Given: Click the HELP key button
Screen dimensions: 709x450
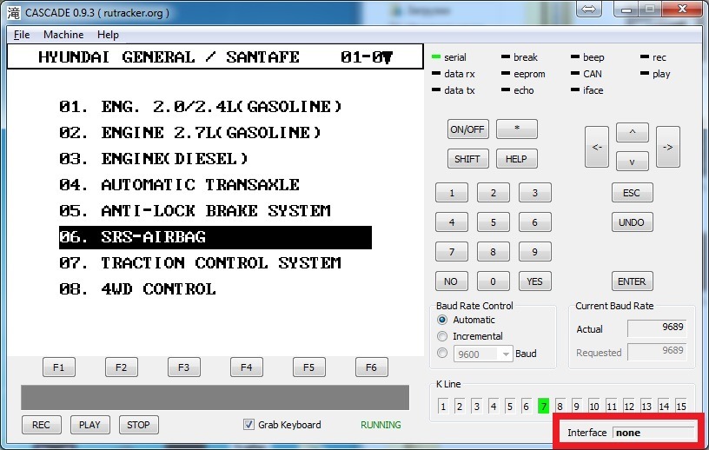Looking at the screenshot, I should tap(516, 159).
